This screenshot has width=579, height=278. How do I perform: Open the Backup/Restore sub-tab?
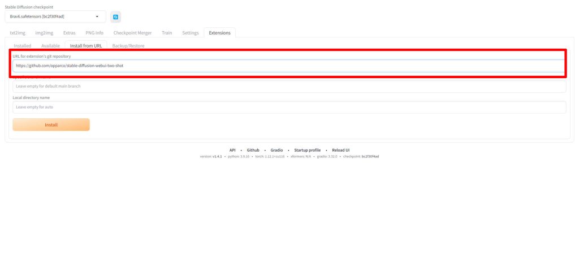pyautogui.click(x=128, y=46)
